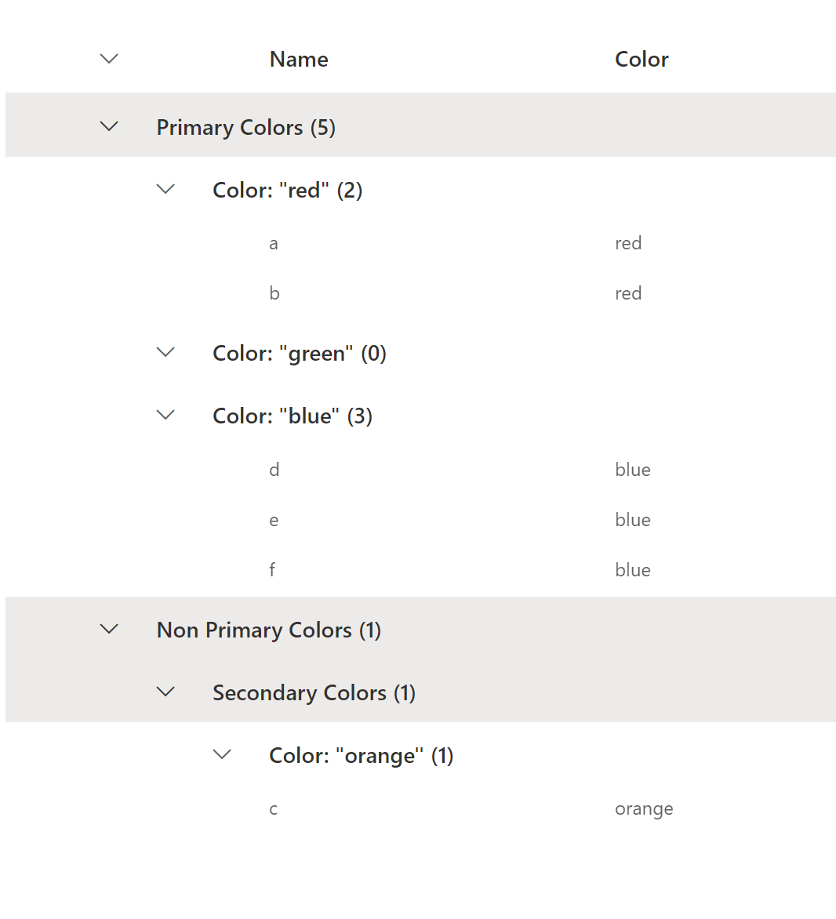Click the red value for row a

point(628,243)
